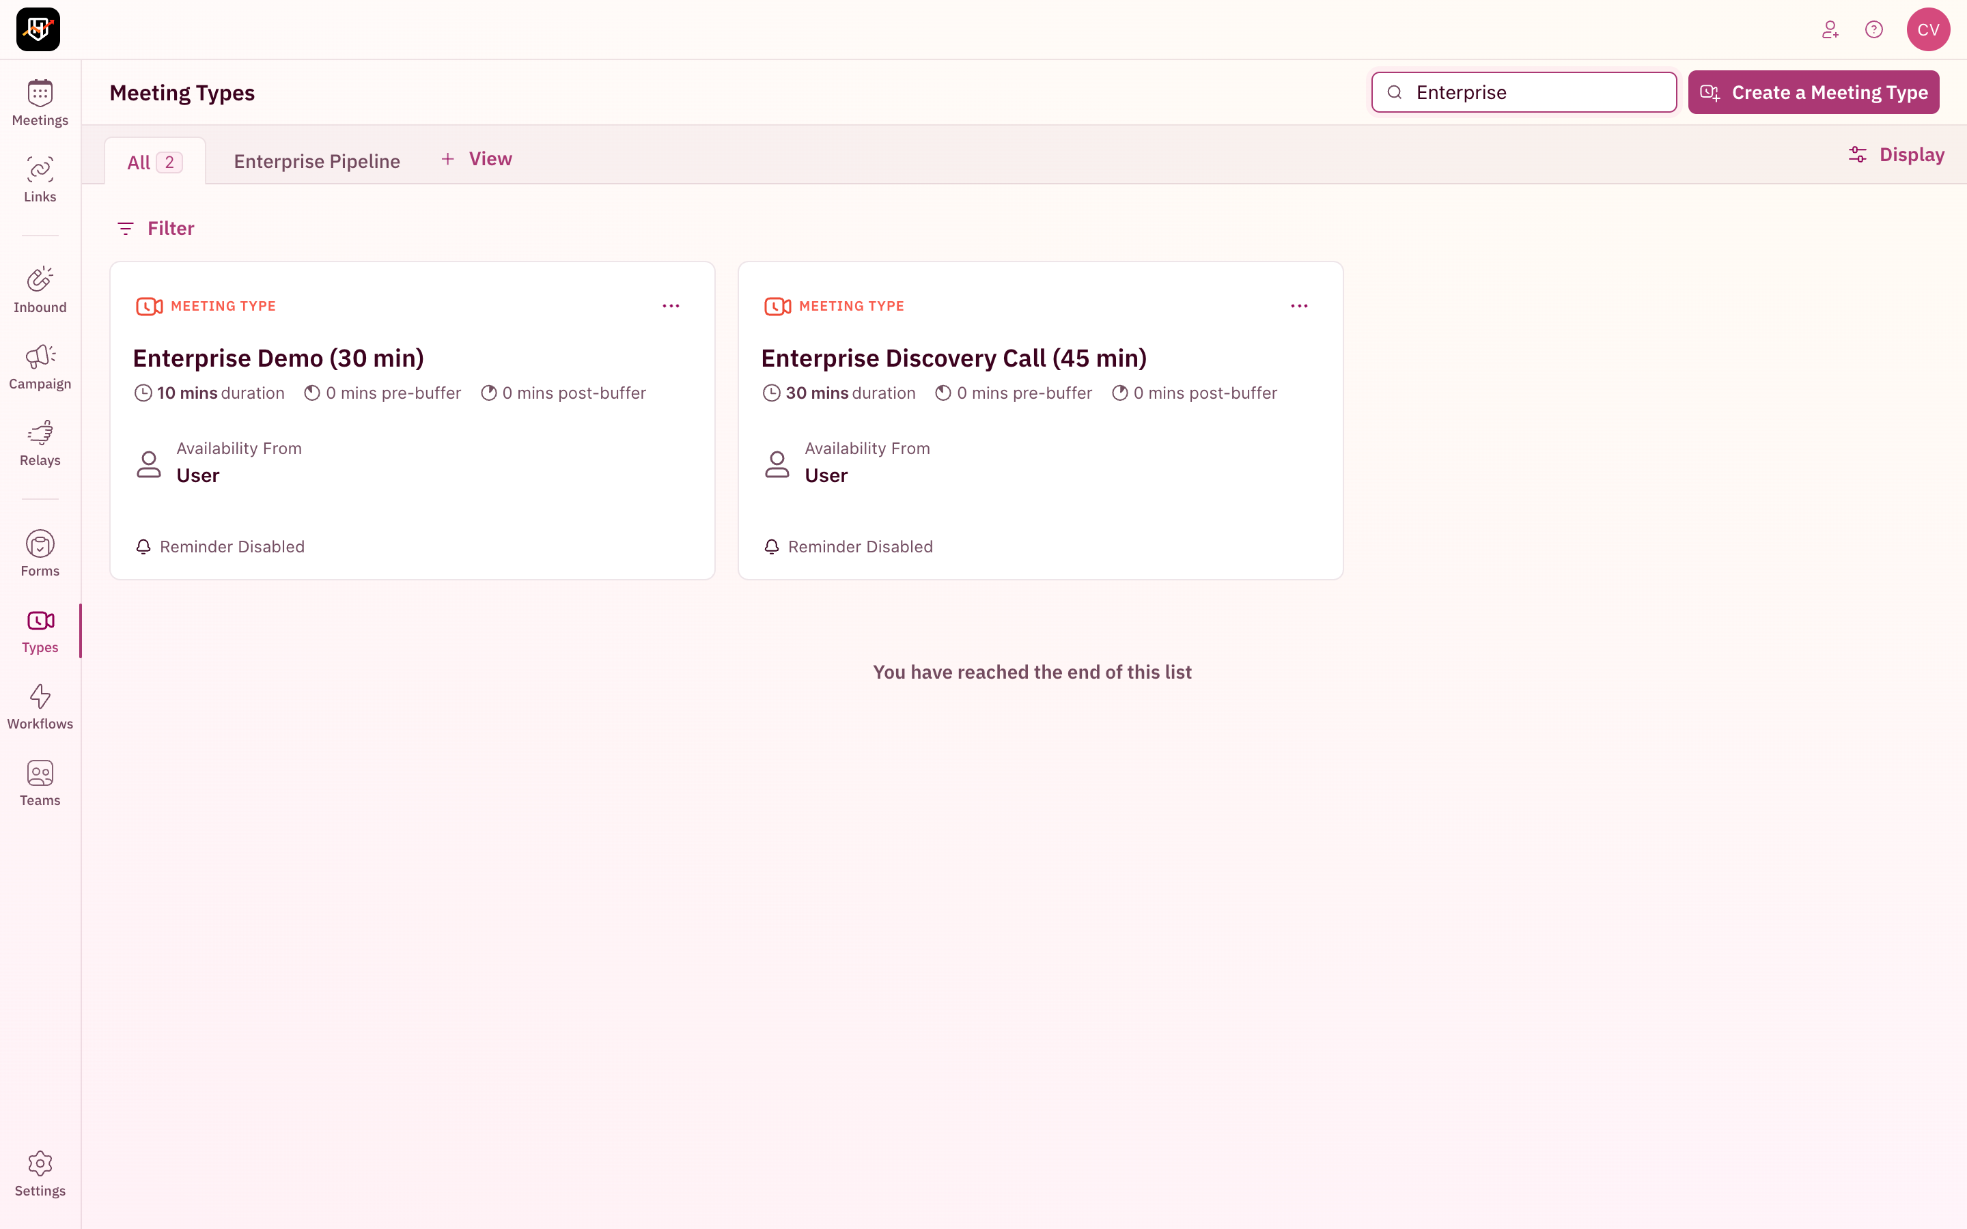
Task: Open Workflows lightning bolt icon
Action: point(40,707)
